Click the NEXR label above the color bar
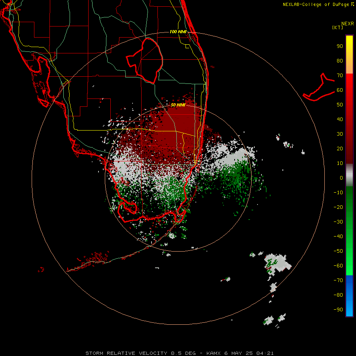 coord(348,24)
